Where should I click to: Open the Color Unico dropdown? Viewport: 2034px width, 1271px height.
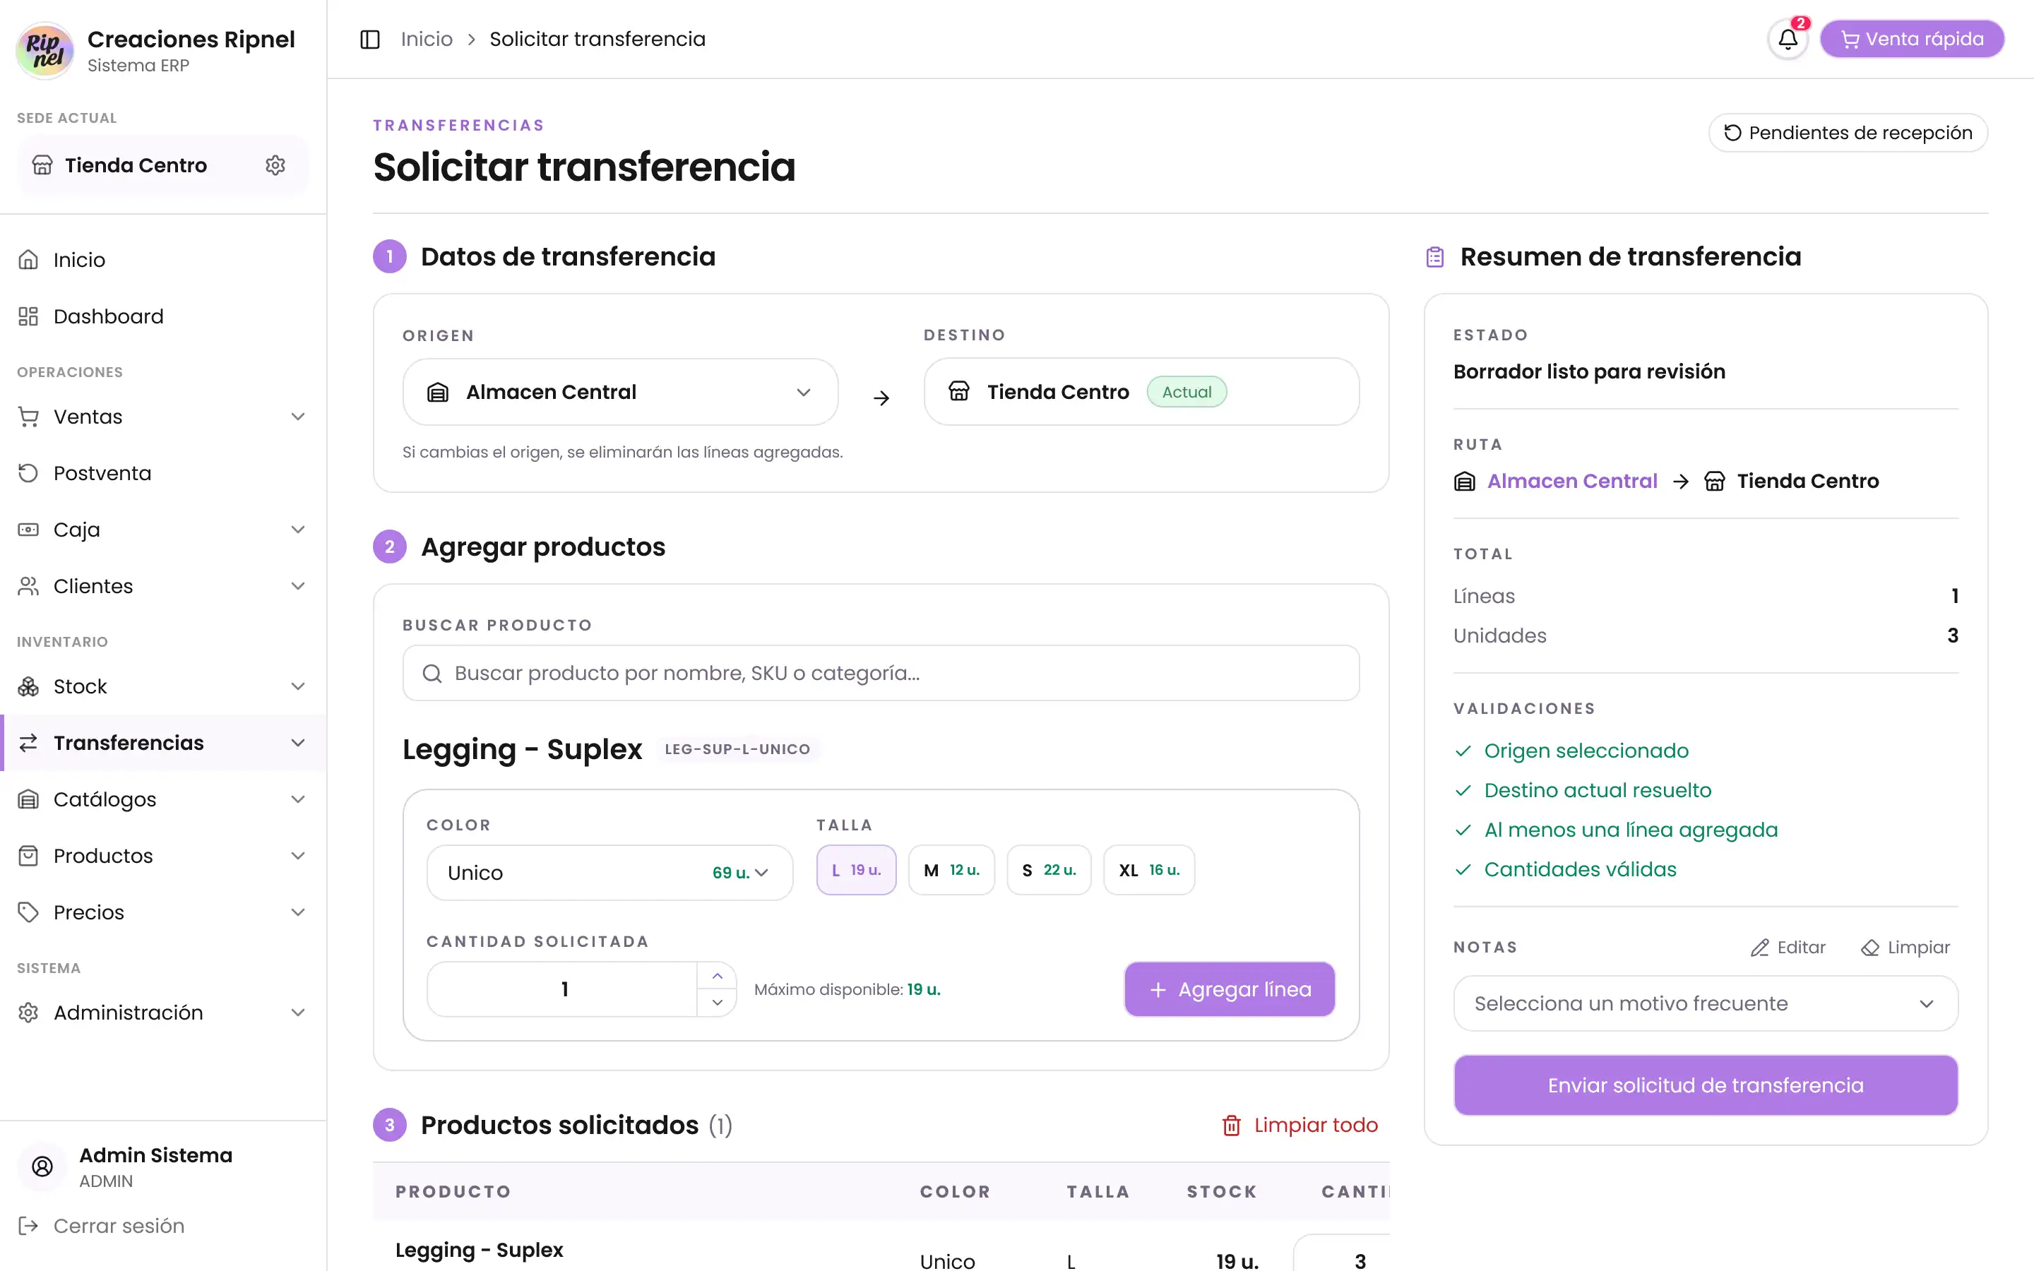pyautogui.click(x=609, y=873)
